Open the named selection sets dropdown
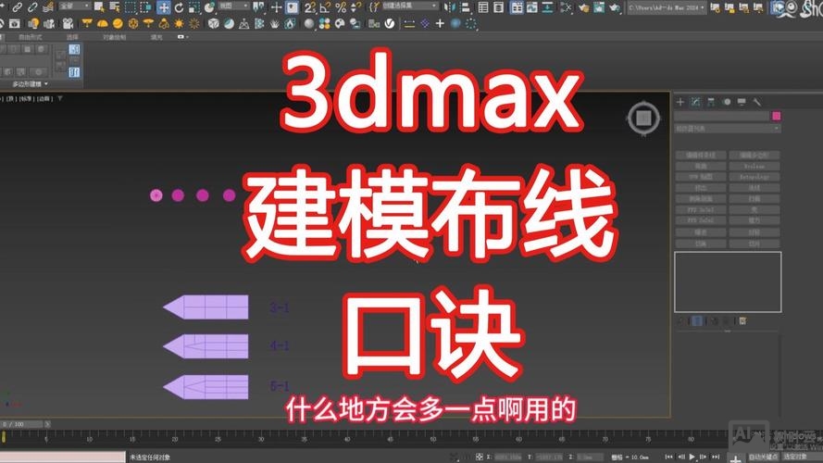Image resolution: width=823 pixels, height=463 pixels. click(x=409, y=6)
